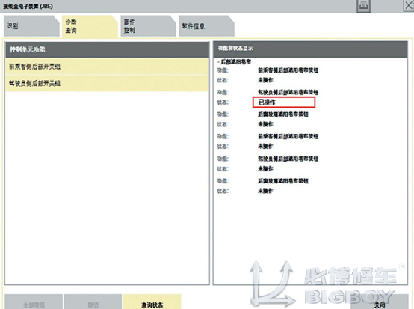This screenshot has height=309, width=414.
Task: Open the 部件控制 tab
Action: tap(148, 26)
